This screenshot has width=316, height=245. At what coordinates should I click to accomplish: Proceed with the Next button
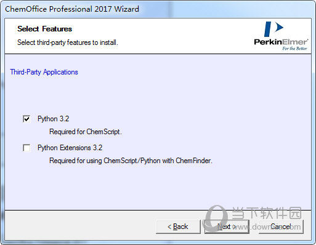227,227
